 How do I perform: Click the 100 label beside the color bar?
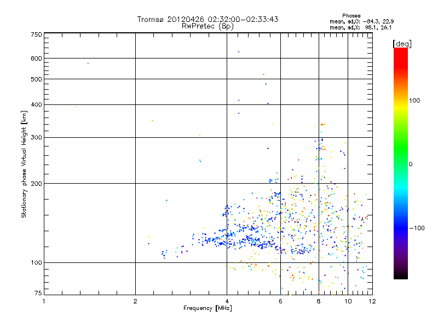[x=414, y=101]
